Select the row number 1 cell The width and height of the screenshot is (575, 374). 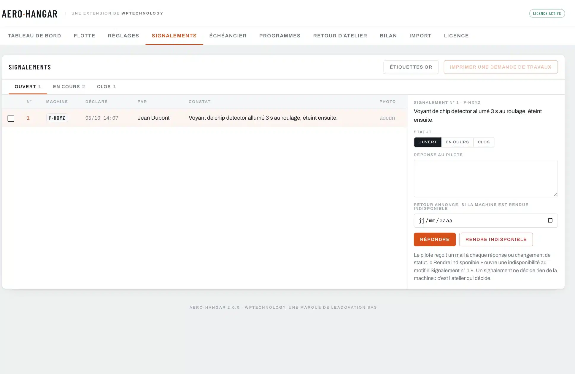coord(28,118)
